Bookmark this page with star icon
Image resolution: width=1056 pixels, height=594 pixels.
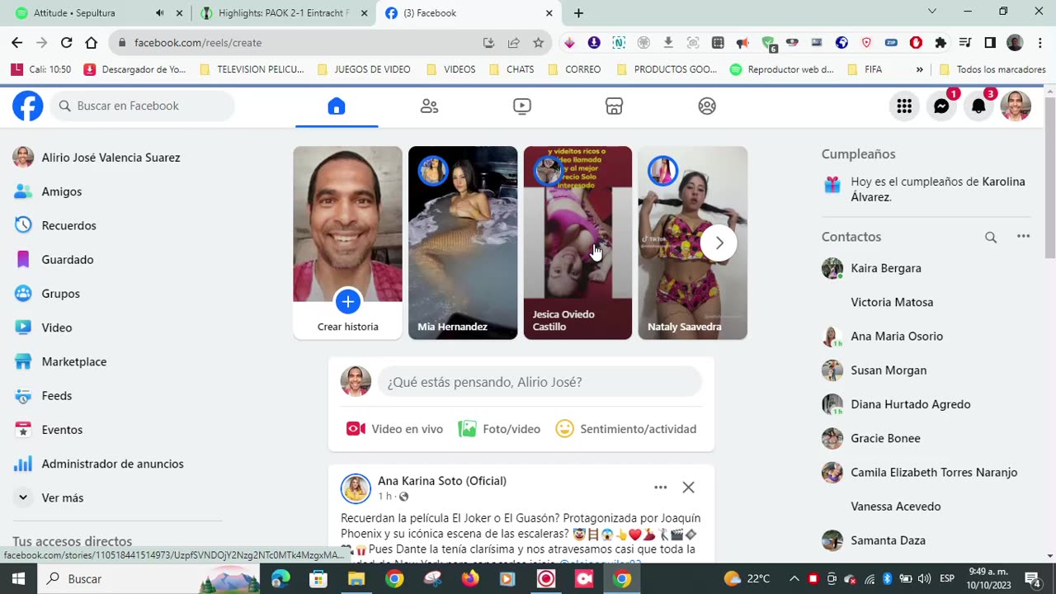point(539,43)
